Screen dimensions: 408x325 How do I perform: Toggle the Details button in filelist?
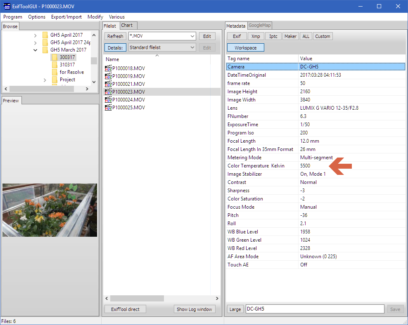click(115, 47)
